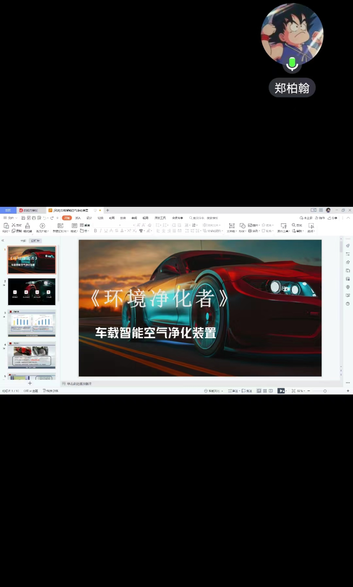Toggle Bold formatting button
This screenshot has height=587, width=353.
pos(96,231)
